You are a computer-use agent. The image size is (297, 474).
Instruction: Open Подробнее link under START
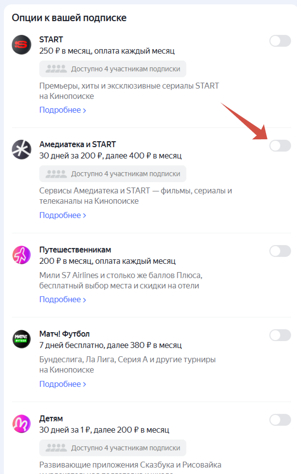point(63,110)
